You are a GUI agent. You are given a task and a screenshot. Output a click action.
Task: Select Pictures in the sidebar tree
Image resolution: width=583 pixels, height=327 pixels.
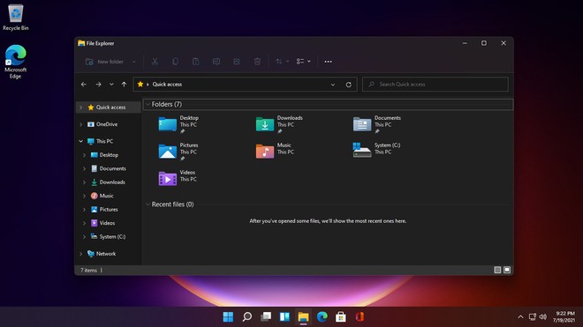coord(108,210)
